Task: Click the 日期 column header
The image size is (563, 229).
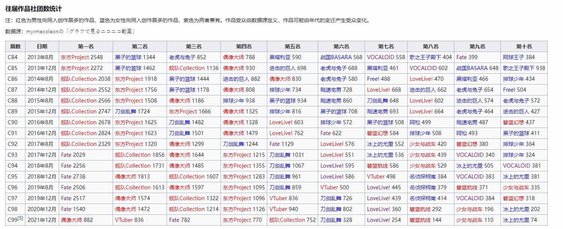Action: (x=42, y=46)
